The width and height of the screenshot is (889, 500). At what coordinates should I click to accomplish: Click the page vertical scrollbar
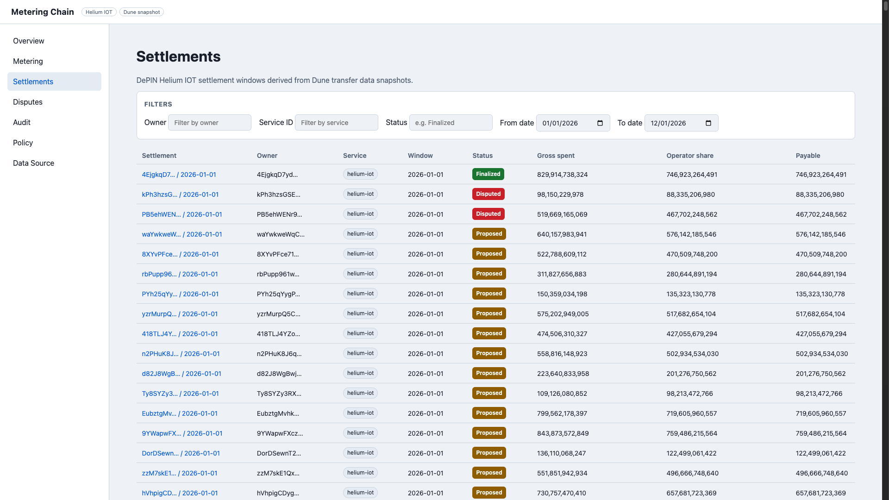click(885, 250)
